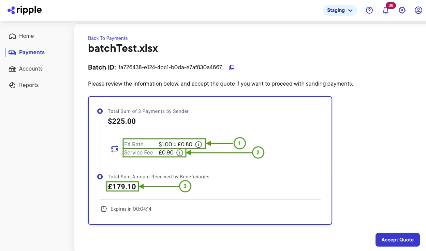Select the beneficiaries amount radio marker
The width and height of the screenshot is (426, 251).
(x=100, y=176)
